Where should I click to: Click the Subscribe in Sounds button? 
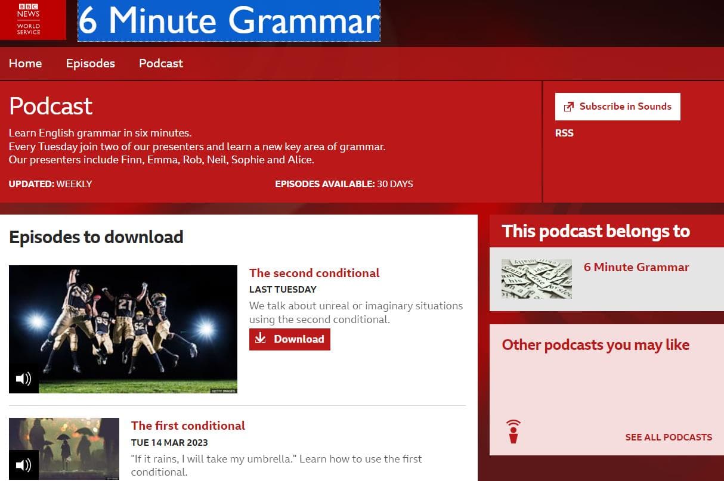point(617,107)
